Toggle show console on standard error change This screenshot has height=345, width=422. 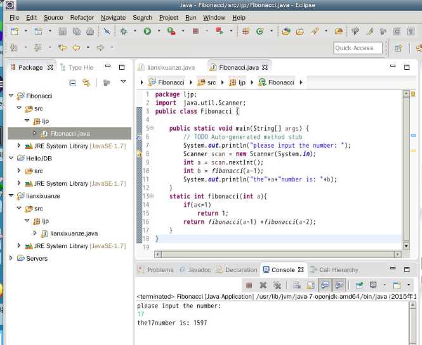coord(339,285)
